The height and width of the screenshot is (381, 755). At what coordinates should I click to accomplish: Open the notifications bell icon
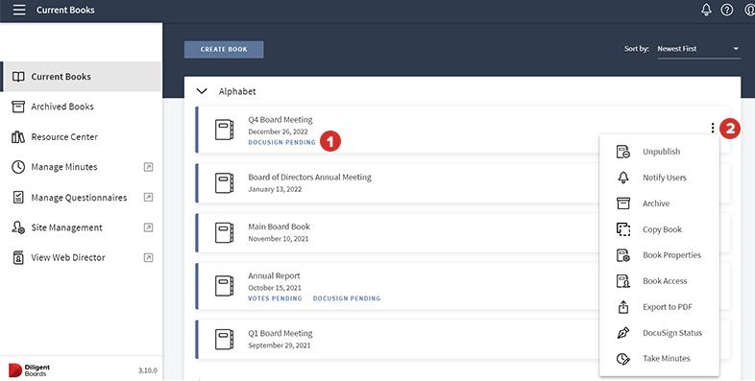click(706, 10)
